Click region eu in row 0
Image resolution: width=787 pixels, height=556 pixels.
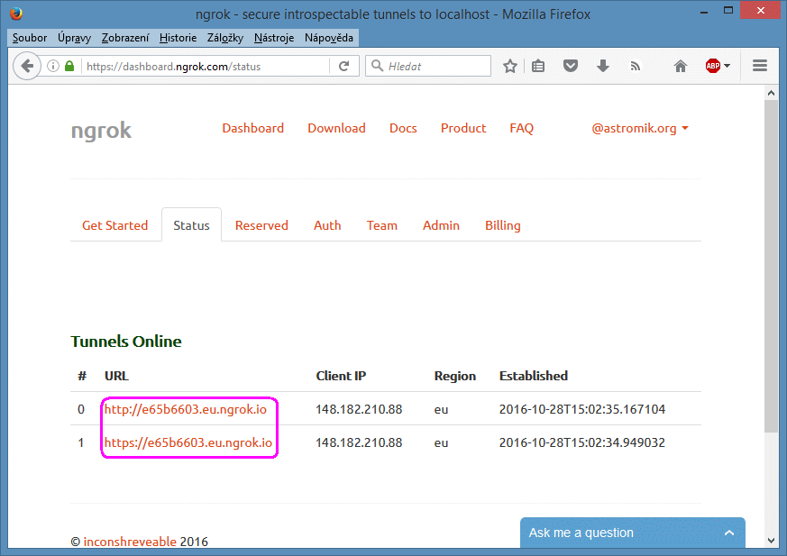[x=441, y=410]
